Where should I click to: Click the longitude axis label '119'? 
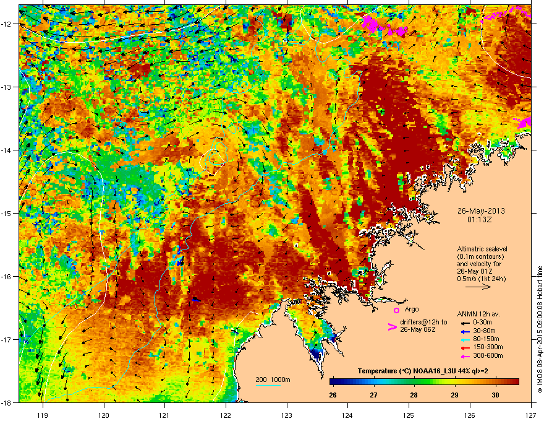click(x=43, y=415)
